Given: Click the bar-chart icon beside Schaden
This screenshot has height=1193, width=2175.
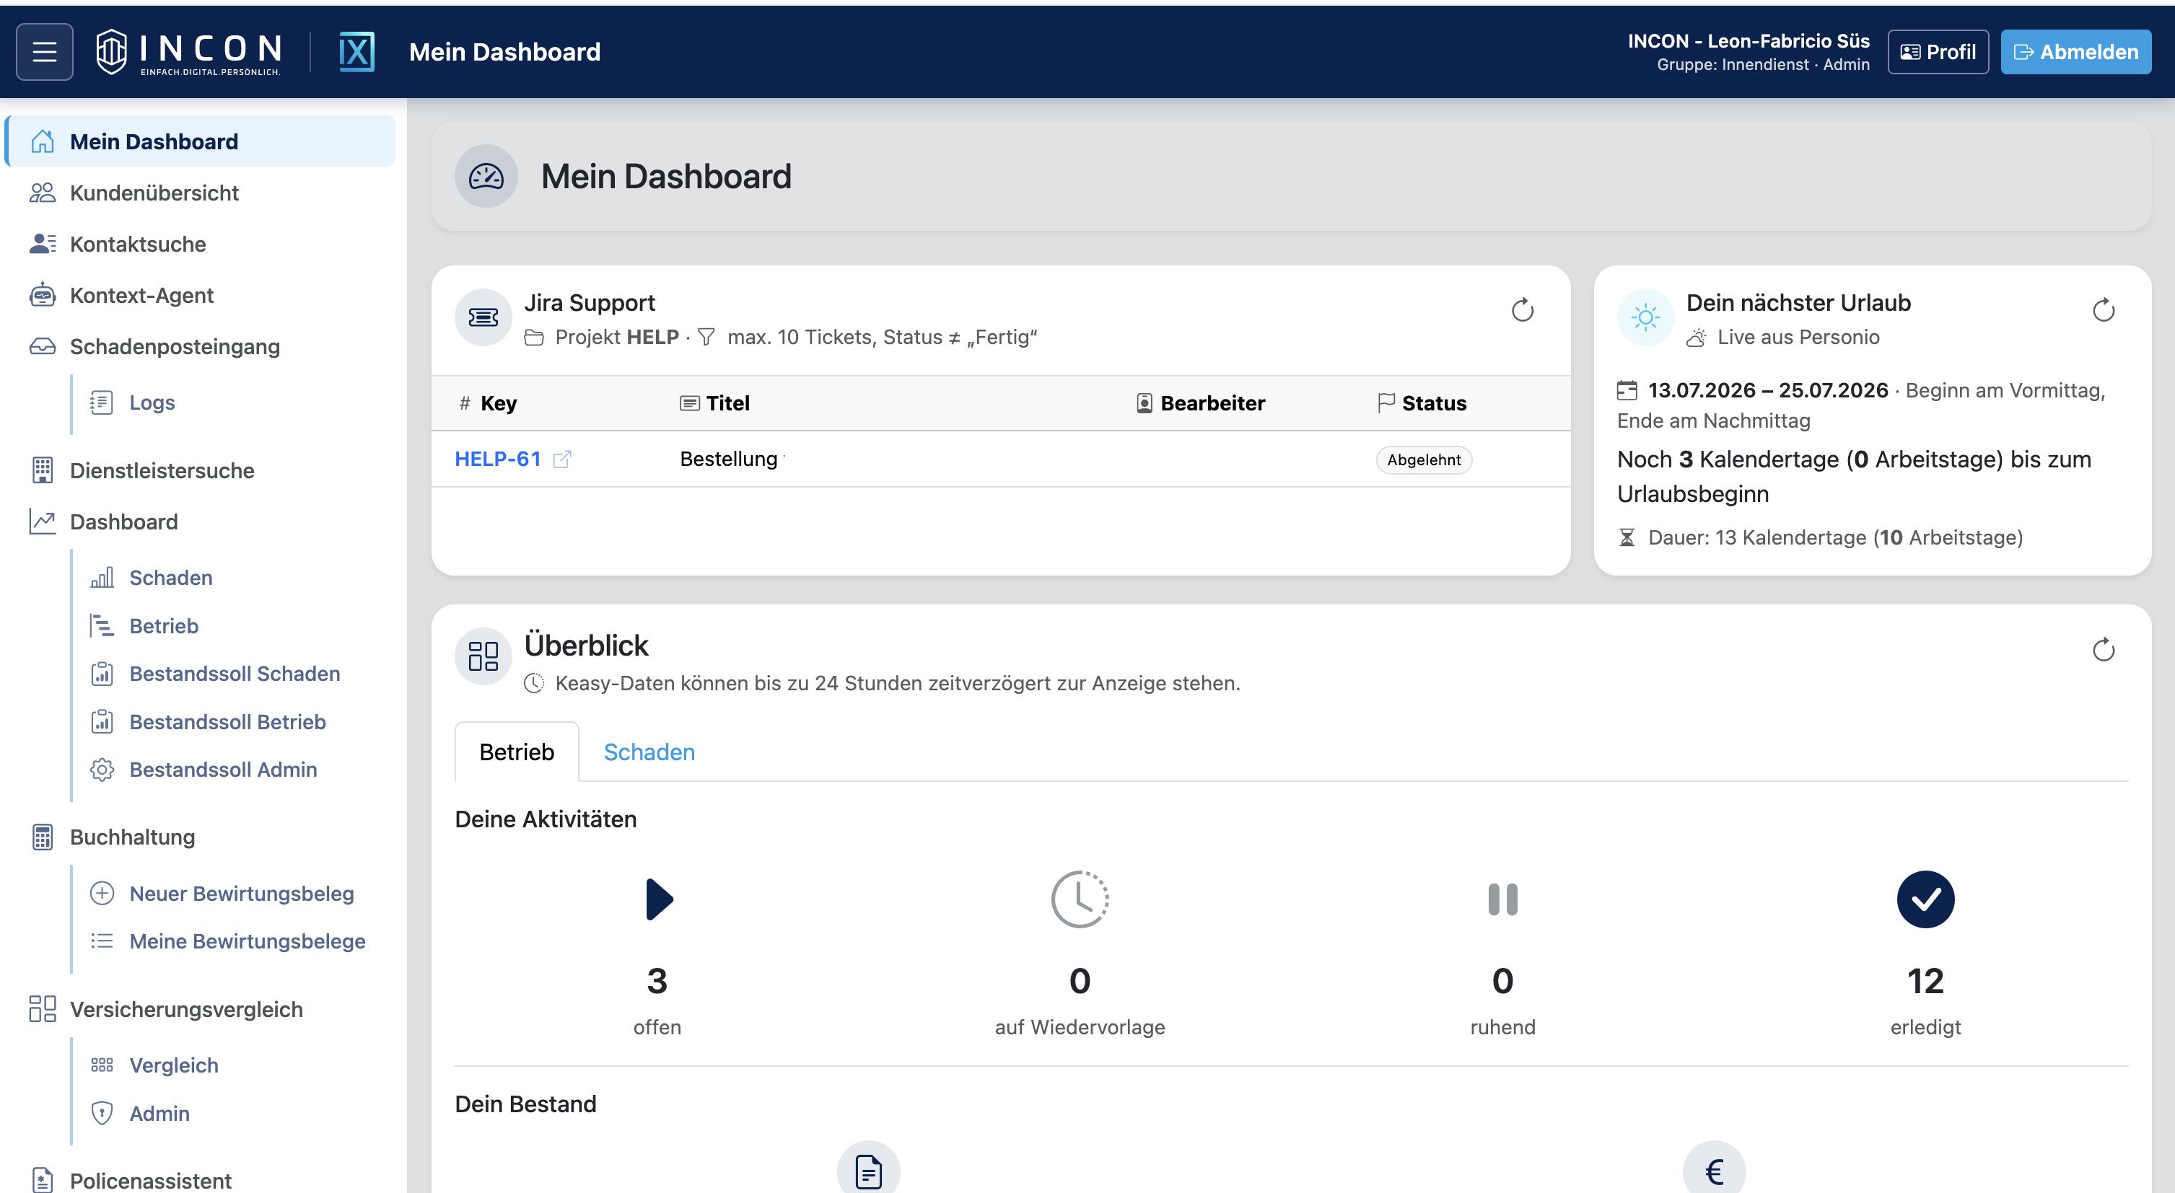Looking at the screenshot, I should click(101, 578).
